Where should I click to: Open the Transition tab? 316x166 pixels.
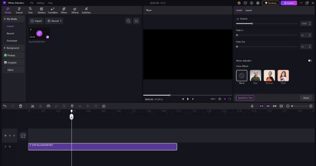53,10
